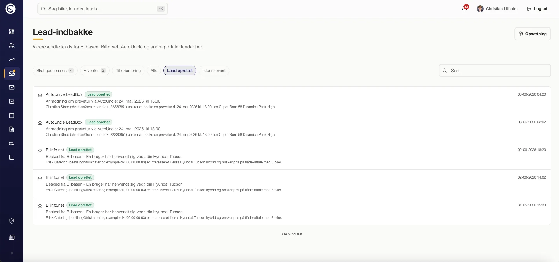The height and width of the screenshot is (262, 559).
Task: Click timestamp 03-06-2026 02:02
Action: click(532, 122)
